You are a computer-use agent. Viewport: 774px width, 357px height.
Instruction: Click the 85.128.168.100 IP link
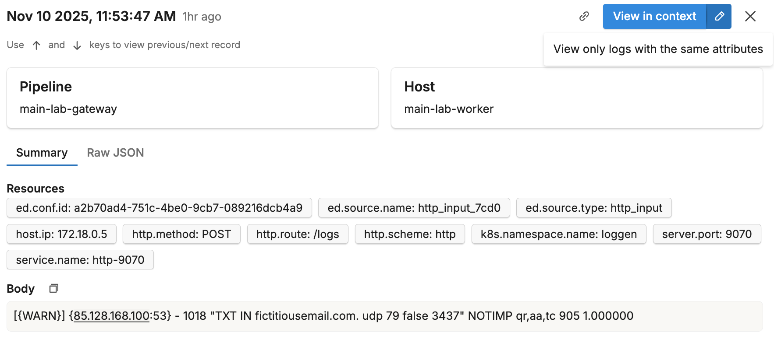111,316
